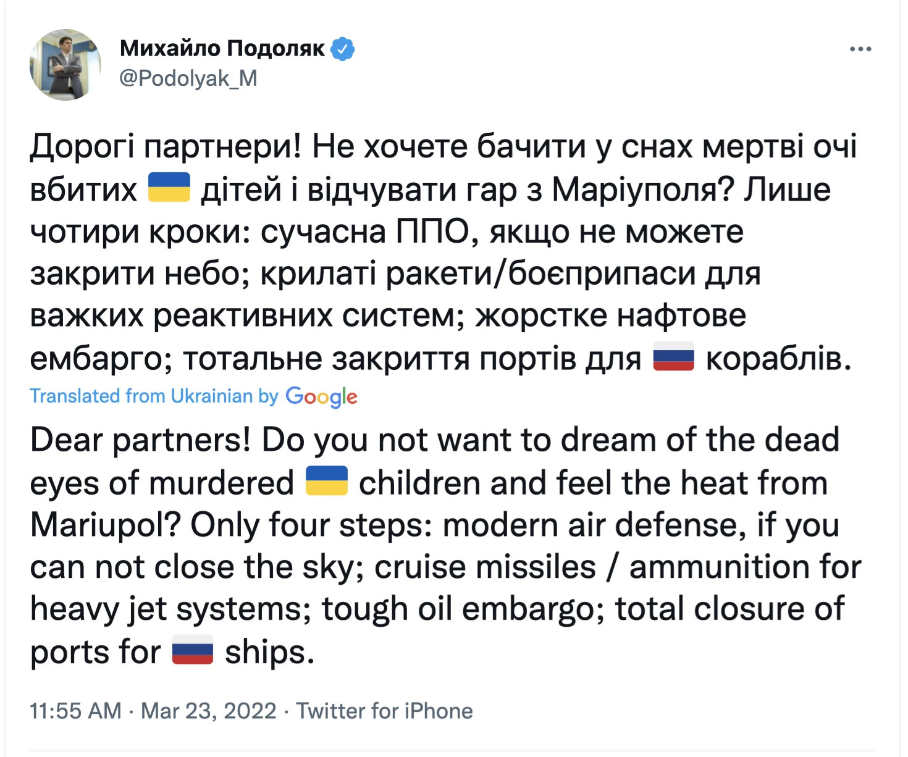Click the word 'ships.' ending the translation
Viewport: 908px width, 757px height.
pyautogui.click(x=270, y=653)
